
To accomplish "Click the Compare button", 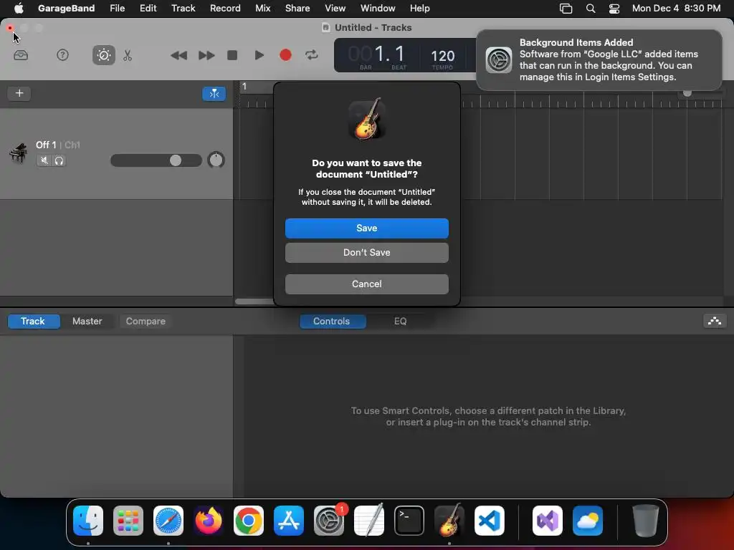I will pos(146,322).
